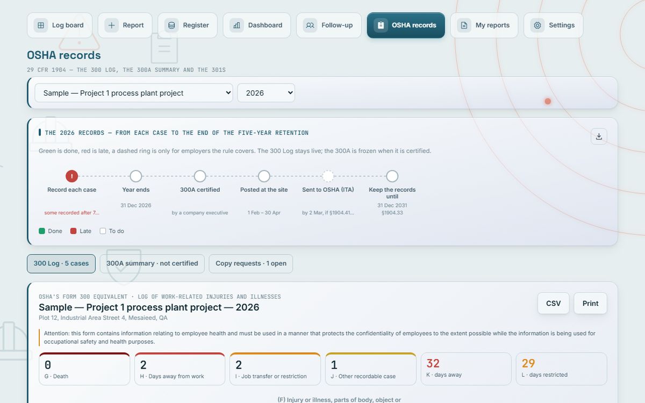Select the dashed Sent to OSHA circle
This screenshot has width=645, height=403.
[x=328, y=176]
